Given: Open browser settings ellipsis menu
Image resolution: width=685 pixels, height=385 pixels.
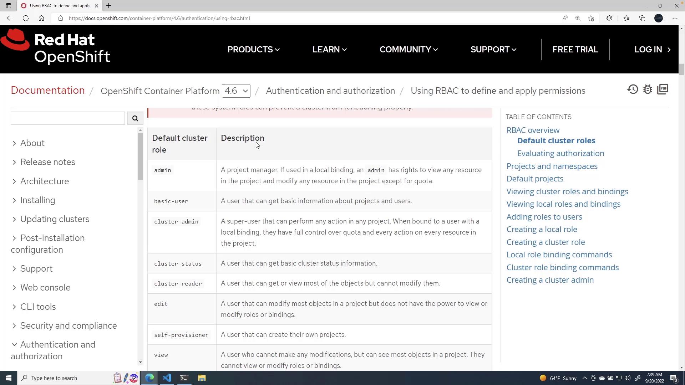Looking at the screenshot, I should click(x=675, y=18).
